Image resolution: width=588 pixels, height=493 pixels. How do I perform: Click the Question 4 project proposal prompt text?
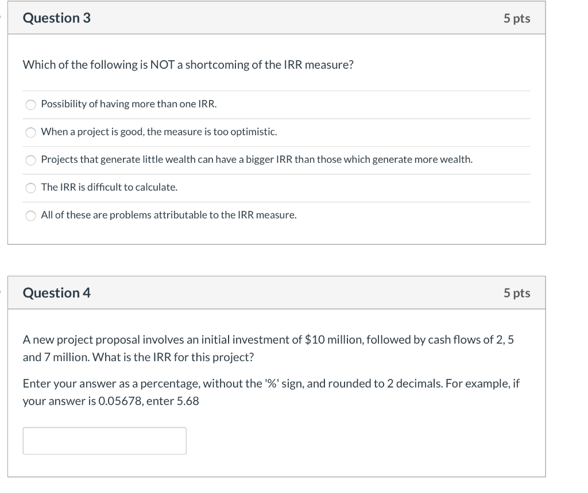pos(268,348)
